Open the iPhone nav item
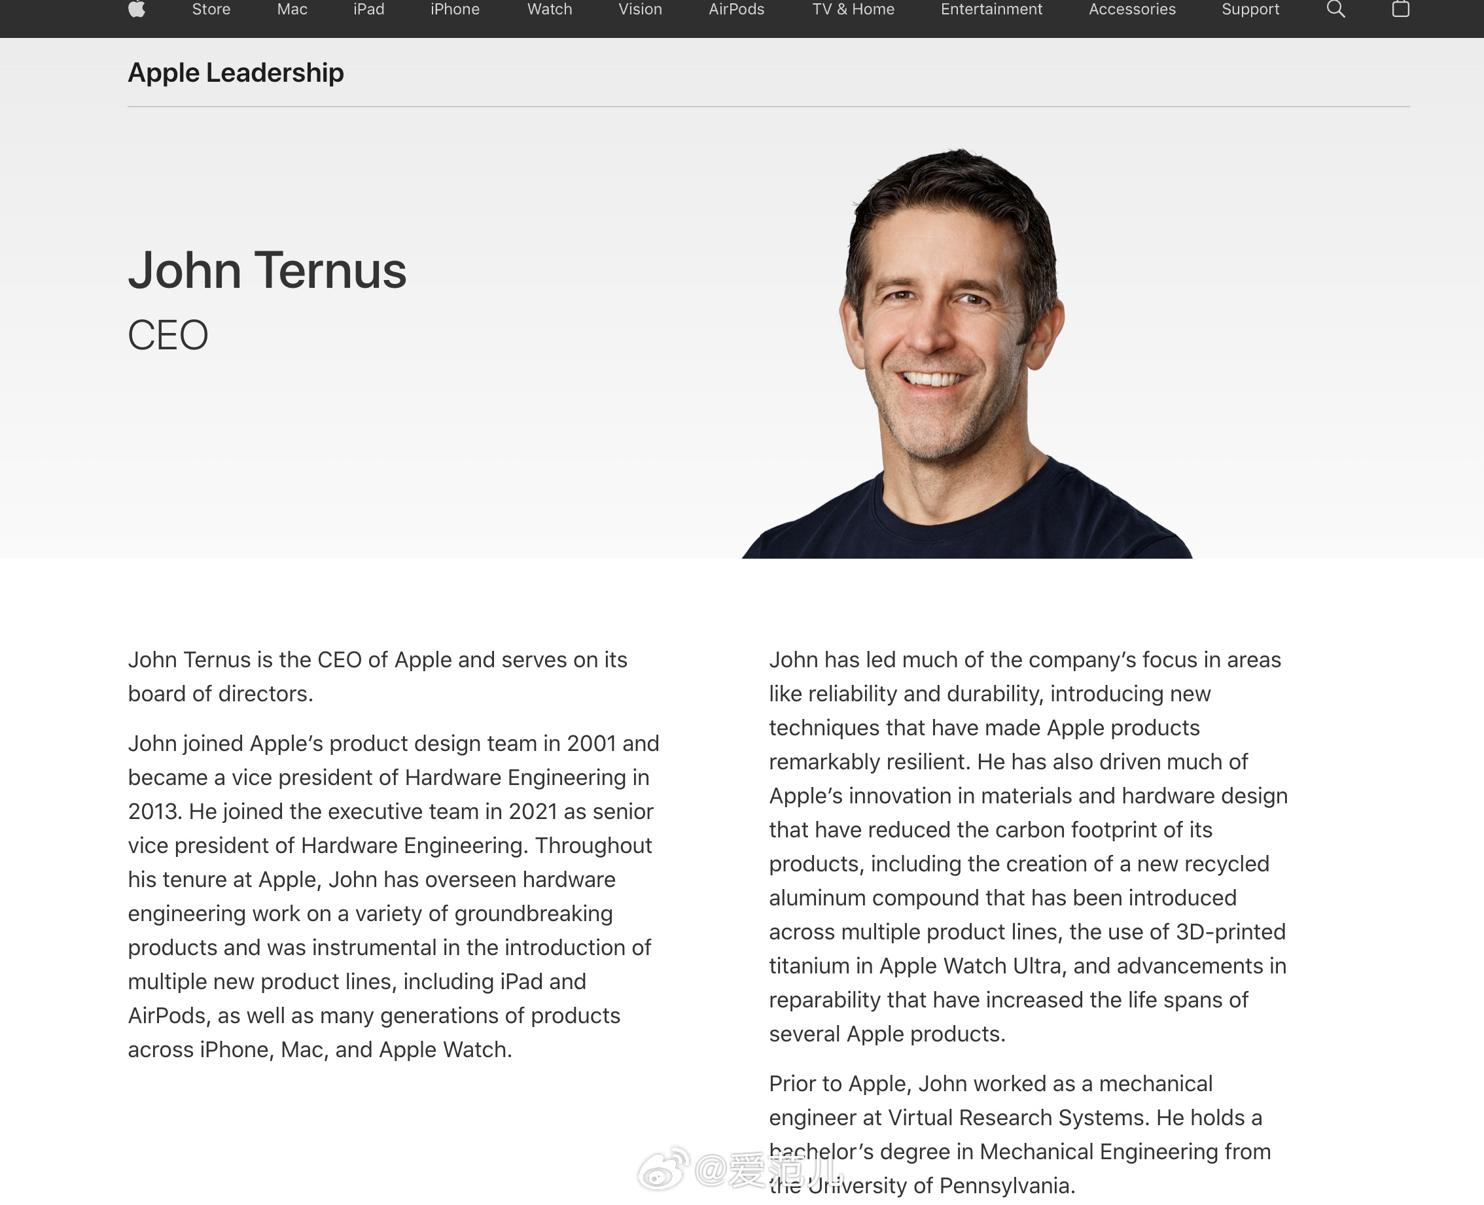 (x=455, y=9)
